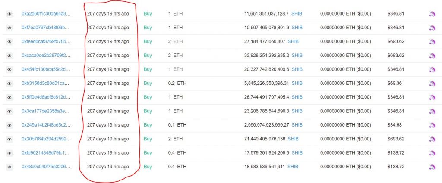The height and width of the screenshot is (183, 442).
Task: Click the eye icon for 0x3ca177de2358a3e row
Action: point(9,112)
